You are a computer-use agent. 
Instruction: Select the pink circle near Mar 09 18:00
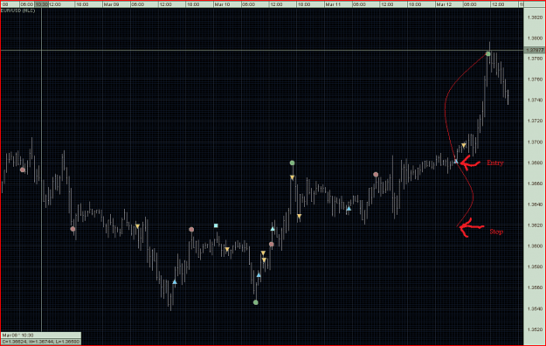click(191, 229)
